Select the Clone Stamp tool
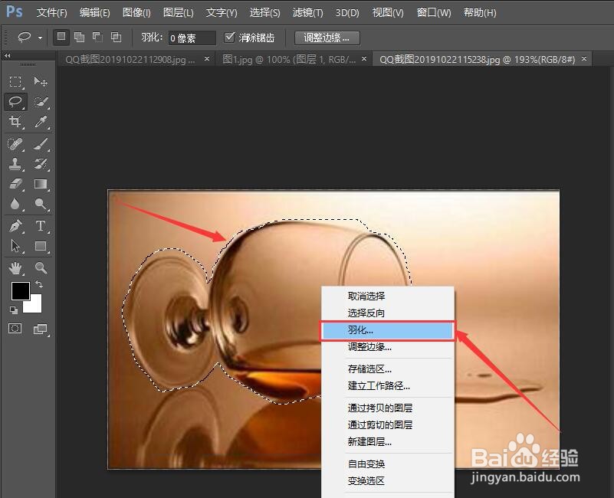614x498 pixels. point(15,163)
